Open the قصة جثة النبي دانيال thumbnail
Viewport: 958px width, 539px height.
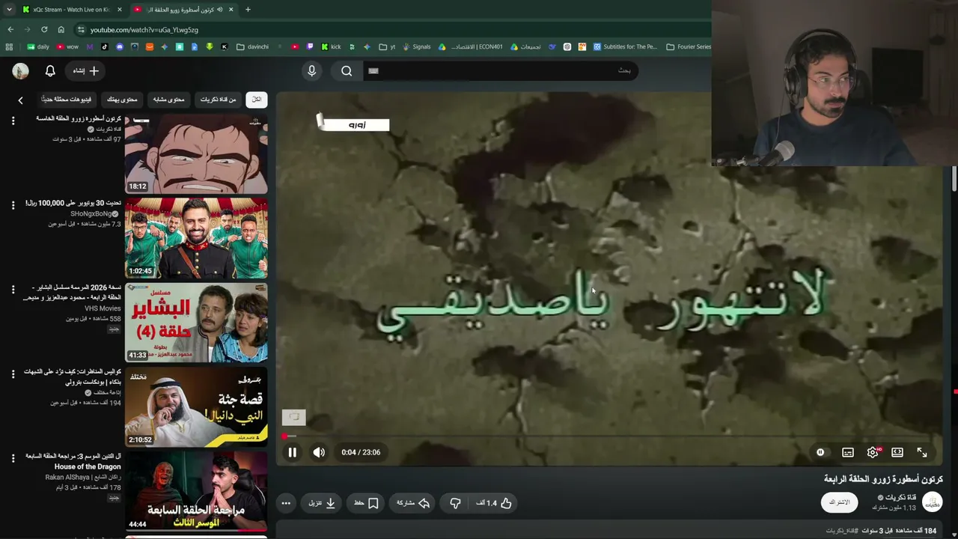pos(196,407)
